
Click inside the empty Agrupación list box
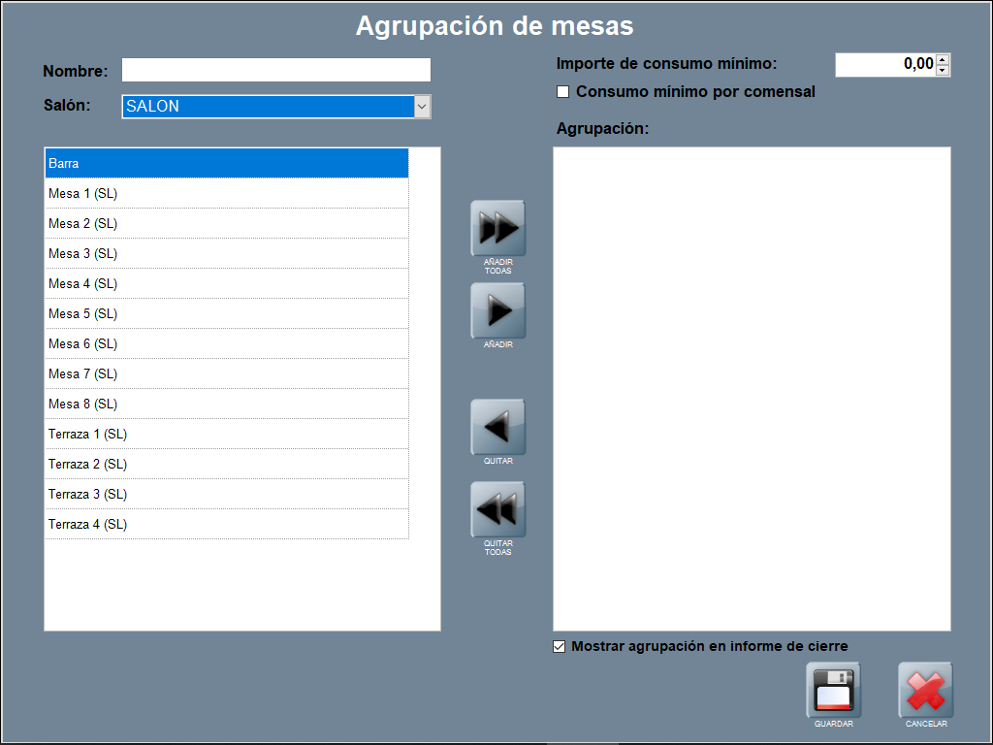point(752,388)
